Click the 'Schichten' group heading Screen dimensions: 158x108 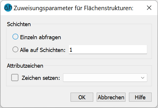[x=19, y=24]
